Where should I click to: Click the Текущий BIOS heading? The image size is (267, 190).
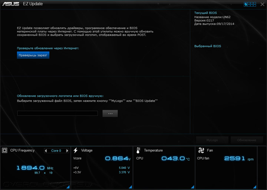[205, 13]
